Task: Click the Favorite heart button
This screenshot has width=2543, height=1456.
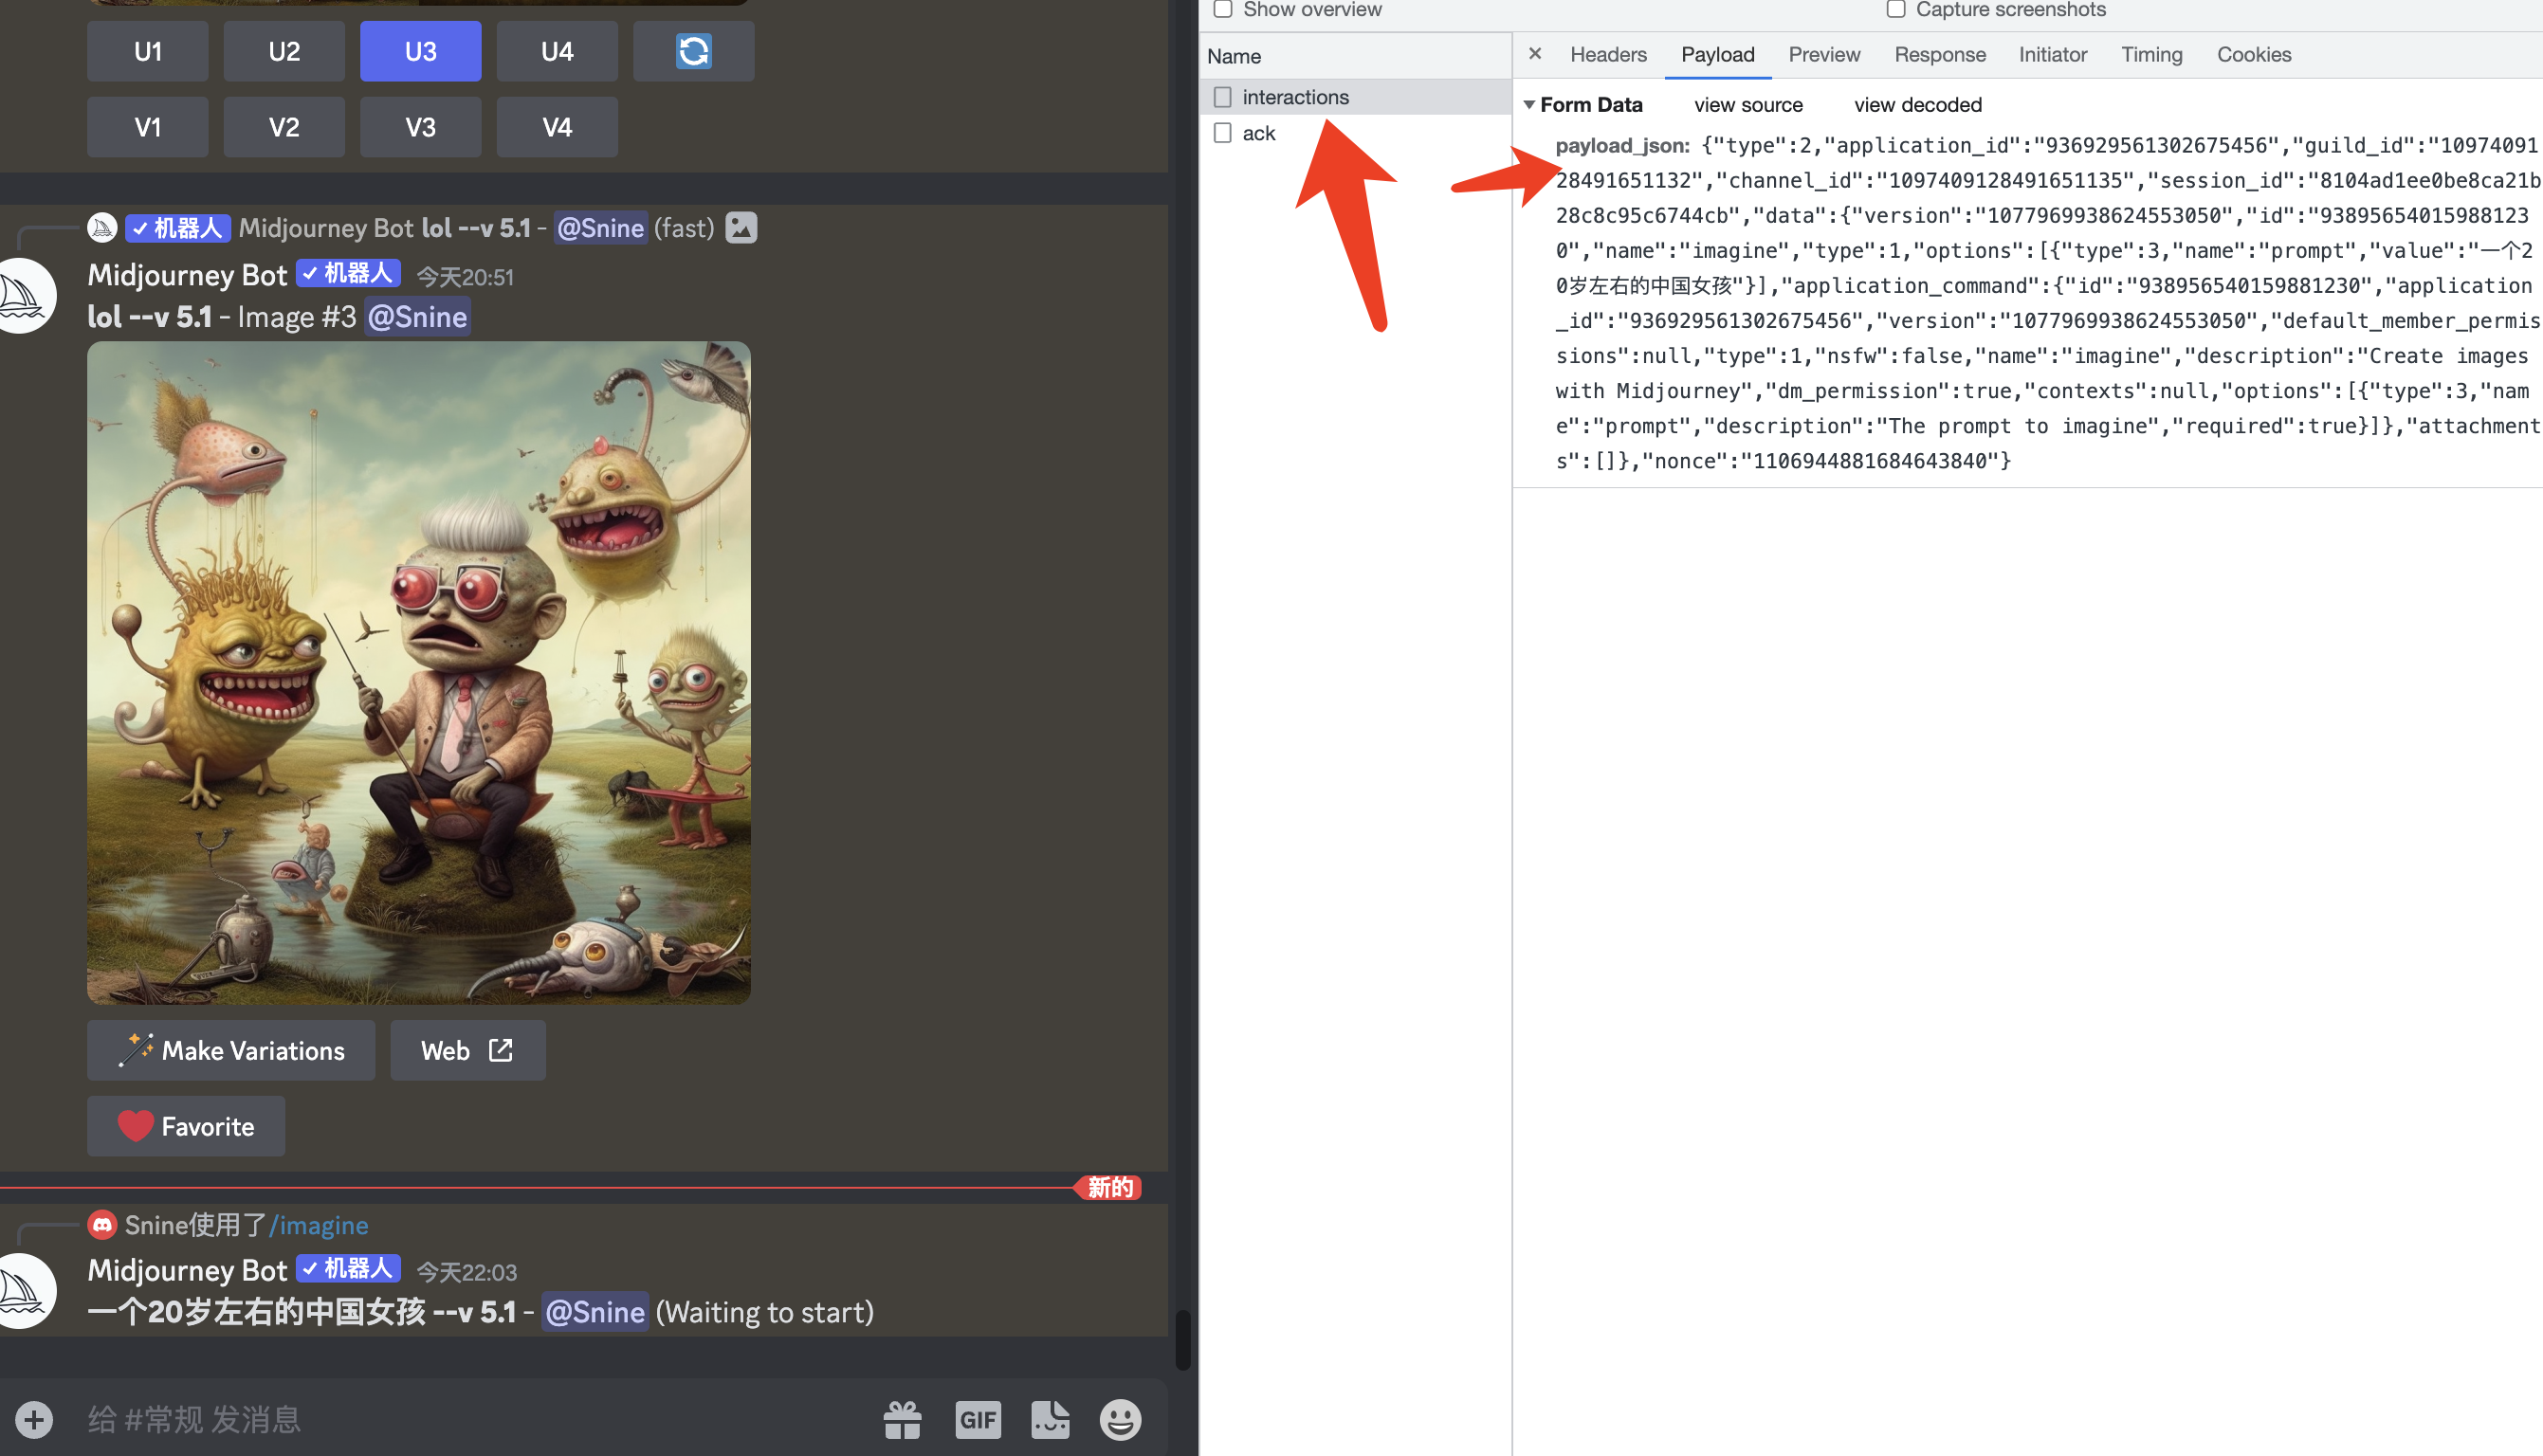Action: [x=186, y=1126]
